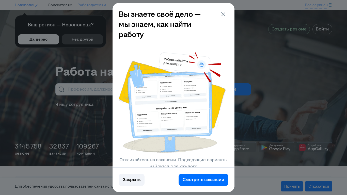The width and height of the screenshot is (347, 195).
Task: Switch to the Работодателям tab
Action: 92,5
